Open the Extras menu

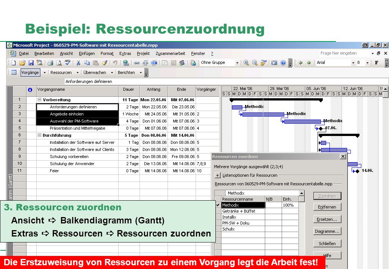coord(125,53)
